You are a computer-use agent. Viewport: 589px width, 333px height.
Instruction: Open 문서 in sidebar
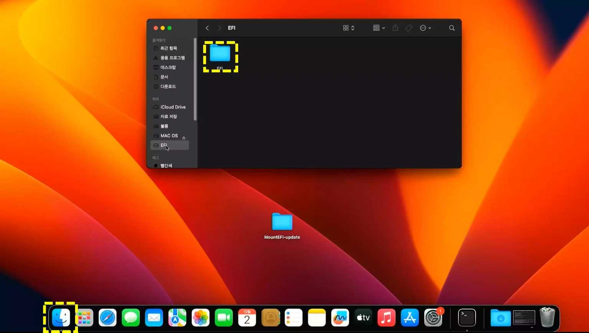pyautogui.click(x=169, y=77)
